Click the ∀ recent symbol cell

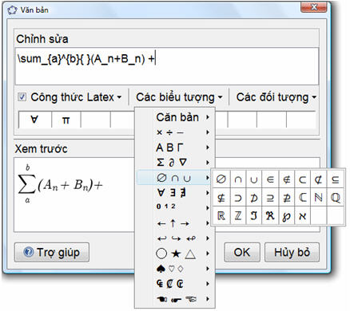coord(34,120)
